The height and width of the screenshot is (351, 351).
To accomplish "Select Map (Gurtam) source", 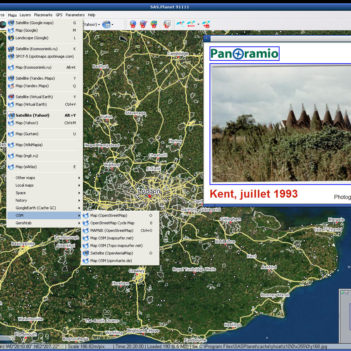I will [x=45, y=134].
